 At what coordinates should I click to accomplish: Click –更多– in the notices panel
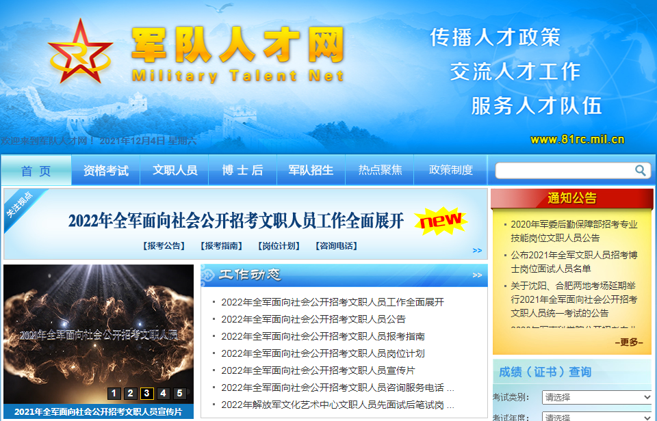click(x=629, y=342)
